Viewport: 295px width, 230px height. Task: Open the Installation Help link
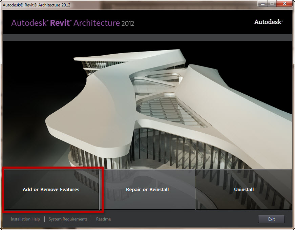[x=25, y=219]
